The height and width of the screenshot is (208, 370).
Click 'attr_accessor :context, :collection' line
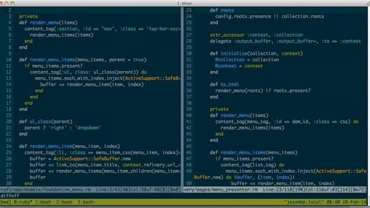[x=256, y=35]
